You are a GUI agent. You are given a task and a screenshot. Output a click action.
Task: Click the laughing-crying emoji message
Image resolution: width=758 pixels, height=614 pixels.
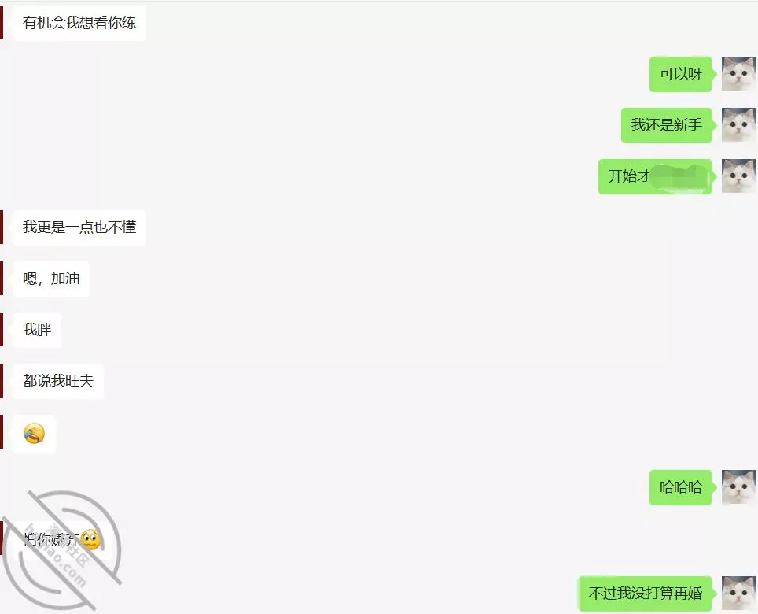pyautogui.click(x=35, y=434)
